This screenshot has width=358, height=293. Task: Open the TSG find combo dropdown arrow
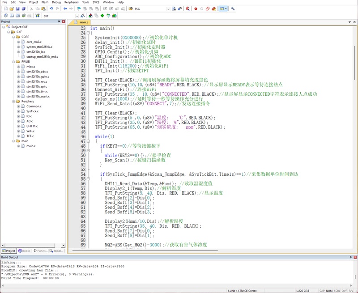click(169, 9)
